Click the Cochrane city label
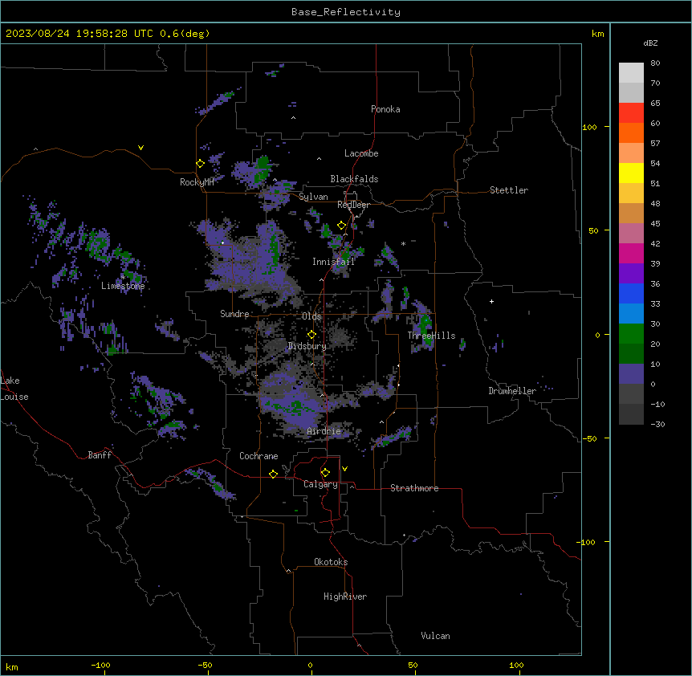 coord(258,456)
